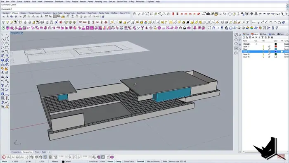The image size is (289, 163).
Task: Open Meters units in status bar
Action: coord(55,161)
